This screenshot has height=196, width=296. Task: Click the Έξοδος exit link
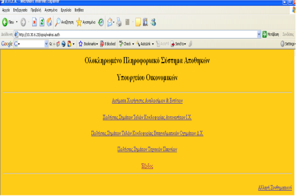click(x=147, y=166)
